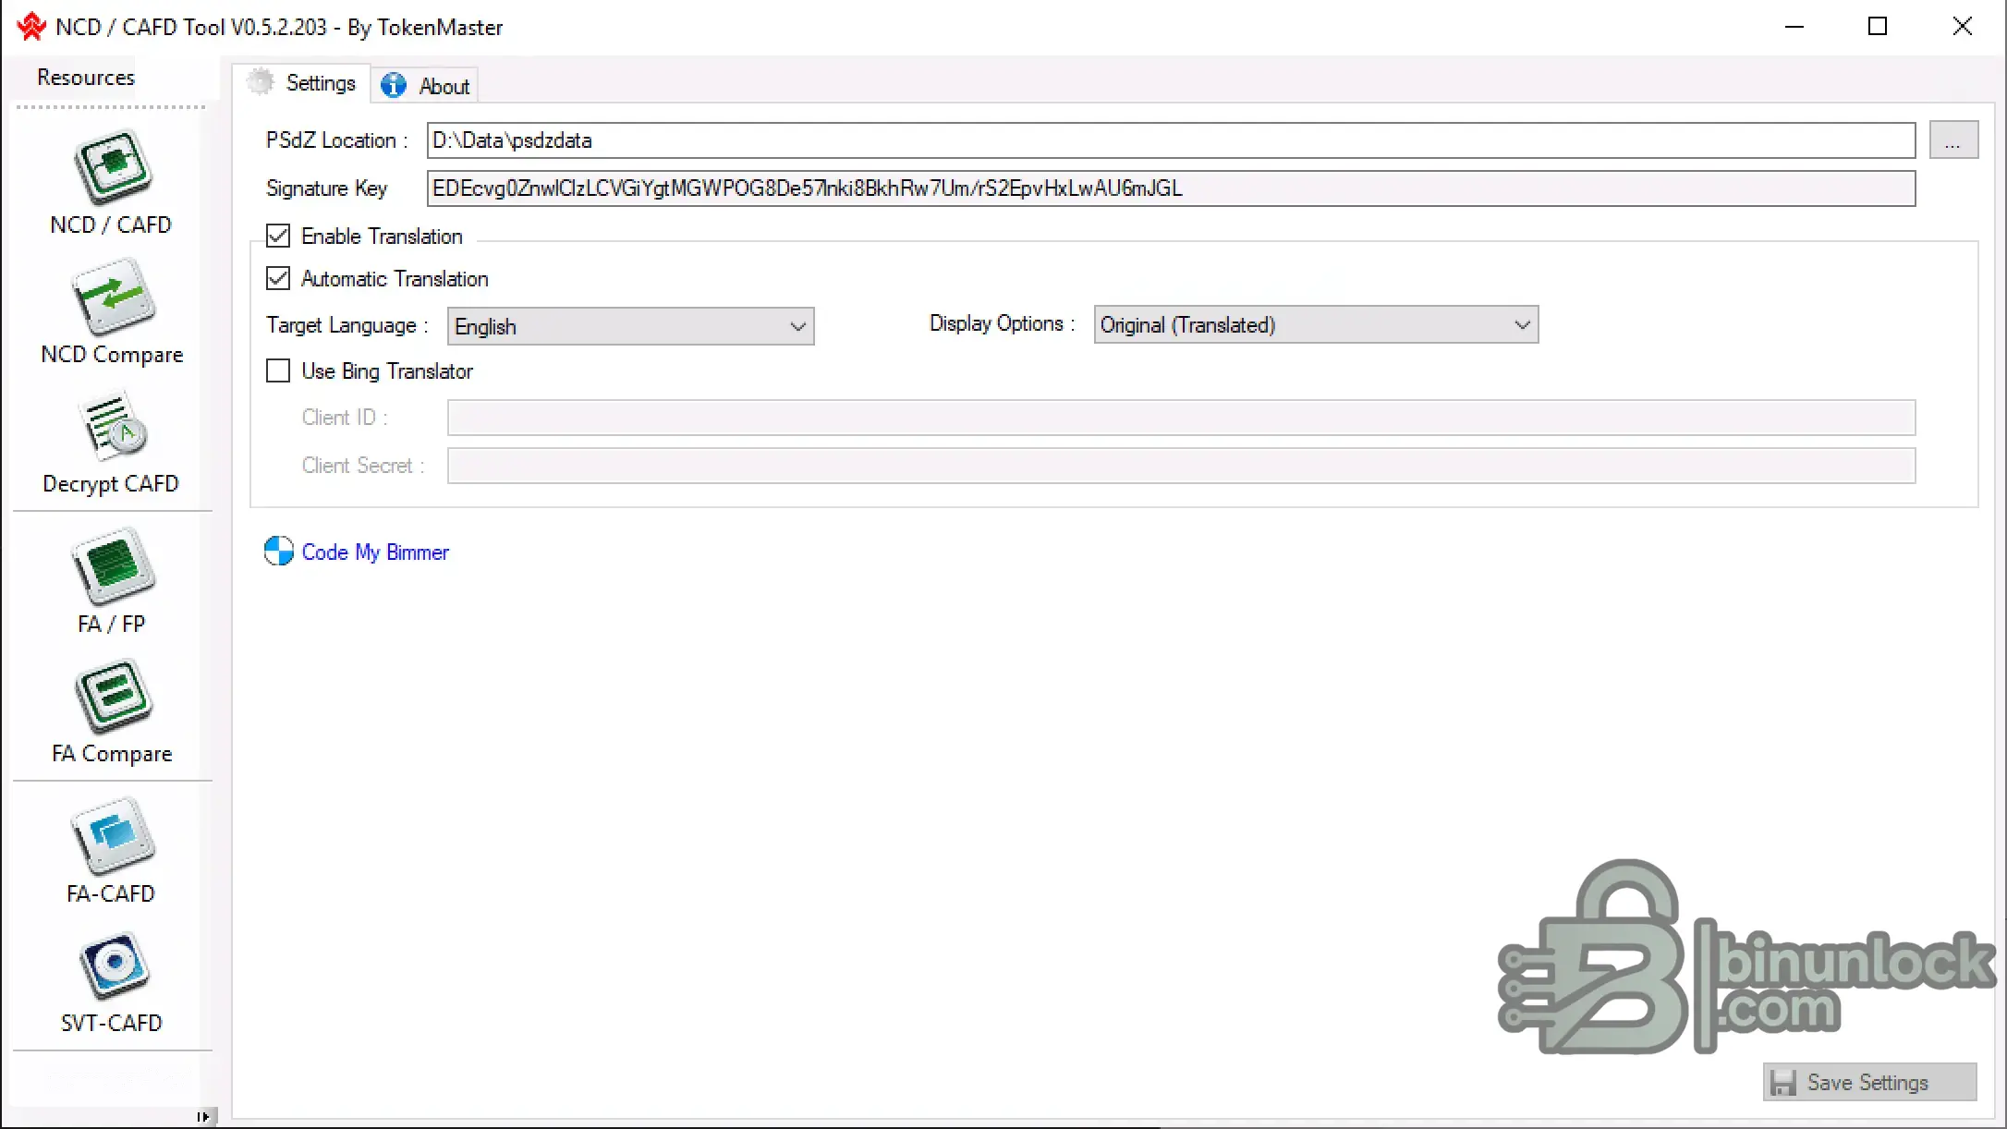Open the NCD Compare tool icon
The image size is (2007, 1129).
click(x=112, y=297)
